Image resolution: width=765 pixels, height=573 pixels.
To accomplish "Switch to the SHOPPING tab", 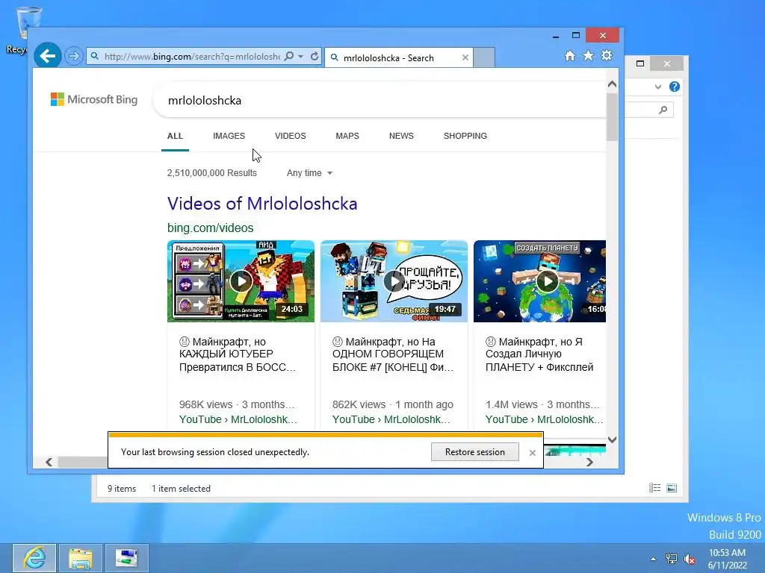I will 465,136.
